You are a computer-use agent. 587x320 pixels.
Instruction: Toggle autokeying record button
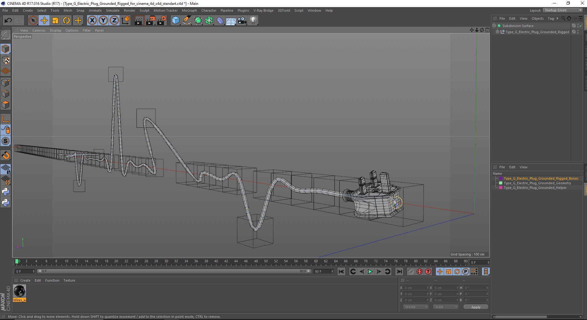420,271
